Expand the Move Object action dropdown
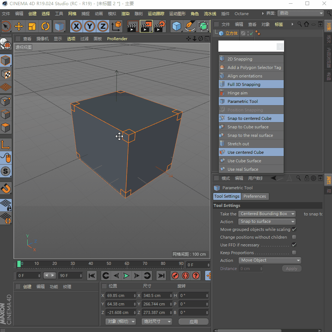The width and height of the screenshot is (332, 332). tap(270, 260)
